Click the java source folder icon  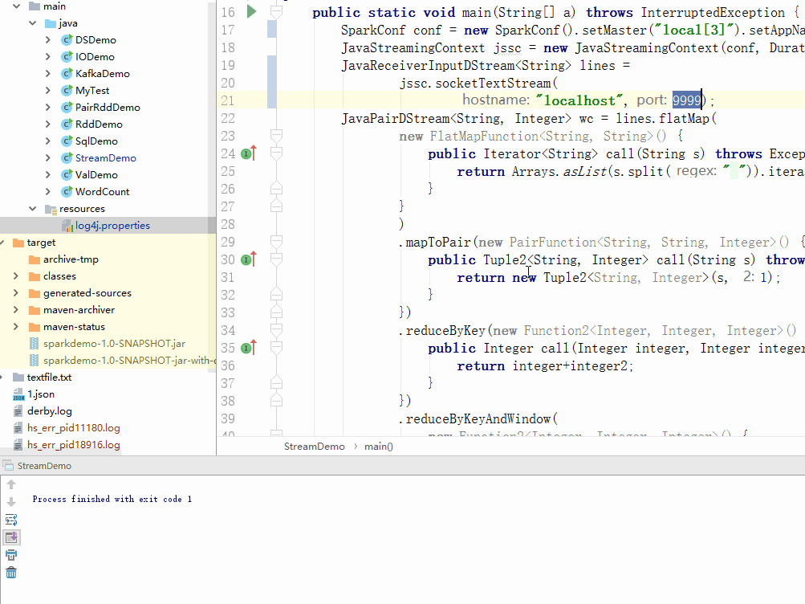click(51, 23)
